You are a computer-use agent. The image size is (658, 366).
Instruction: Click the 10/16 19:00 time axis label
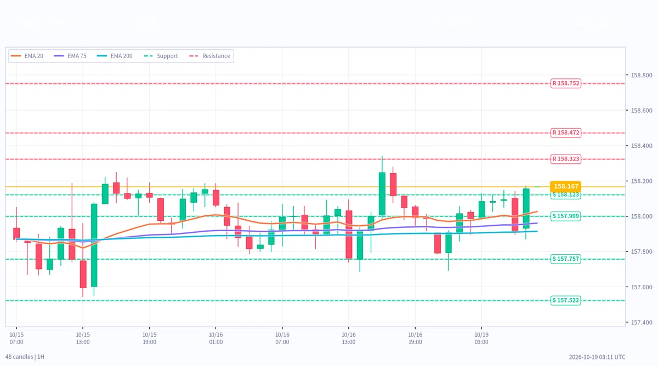coord(415,338)
